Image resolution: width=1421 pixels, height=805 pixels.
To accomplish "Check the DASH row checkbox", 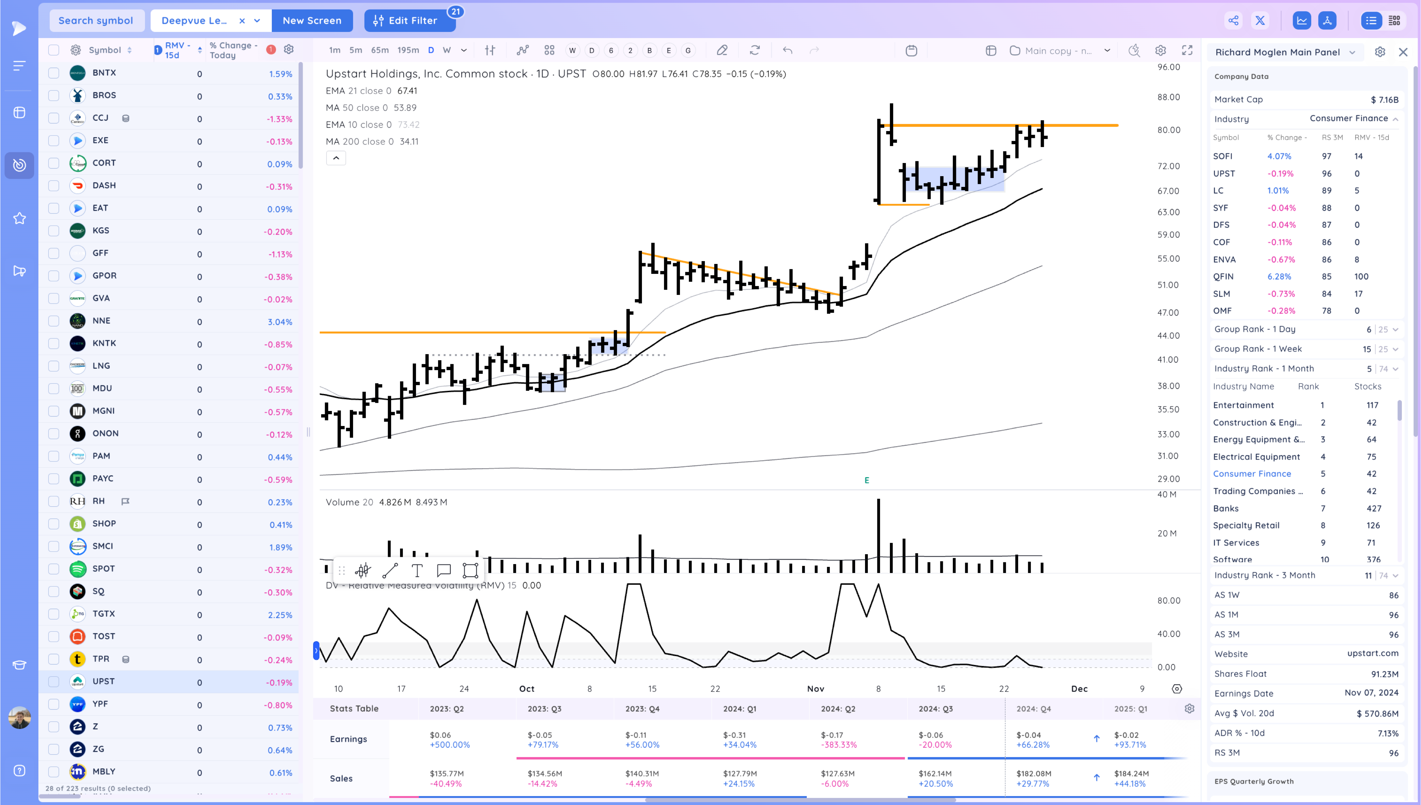I will click(x=54, y=186).
